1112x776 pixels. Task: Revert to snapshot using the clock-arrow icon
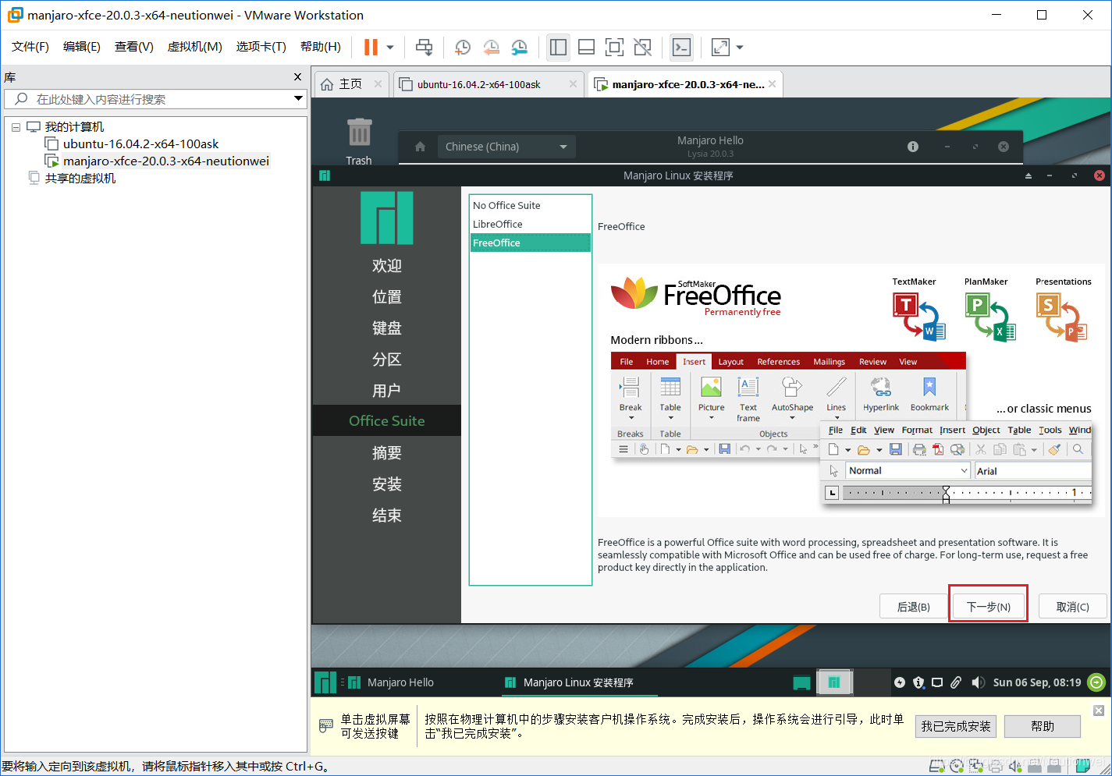point(491,48)
